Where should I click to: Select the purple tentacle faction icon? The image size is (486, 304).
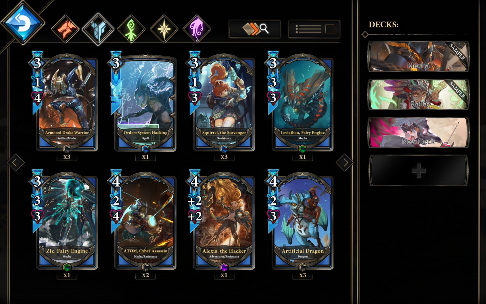[197, 29]
